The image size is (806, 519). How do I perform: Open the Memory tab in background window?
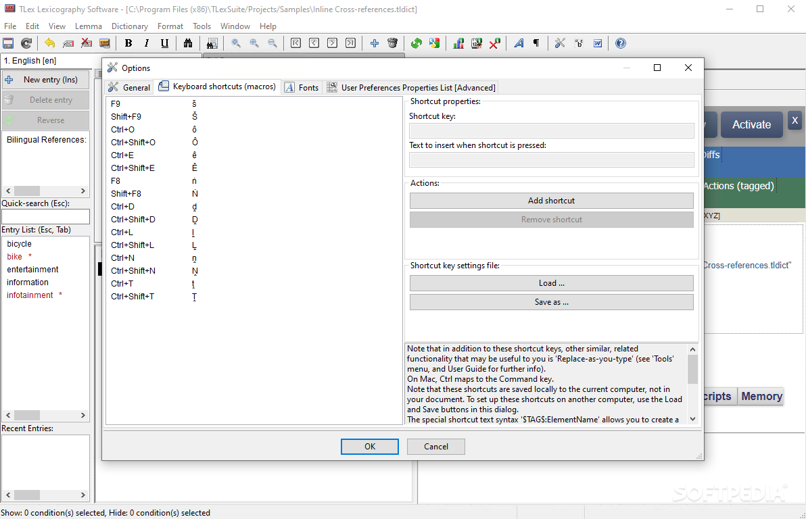761,396
